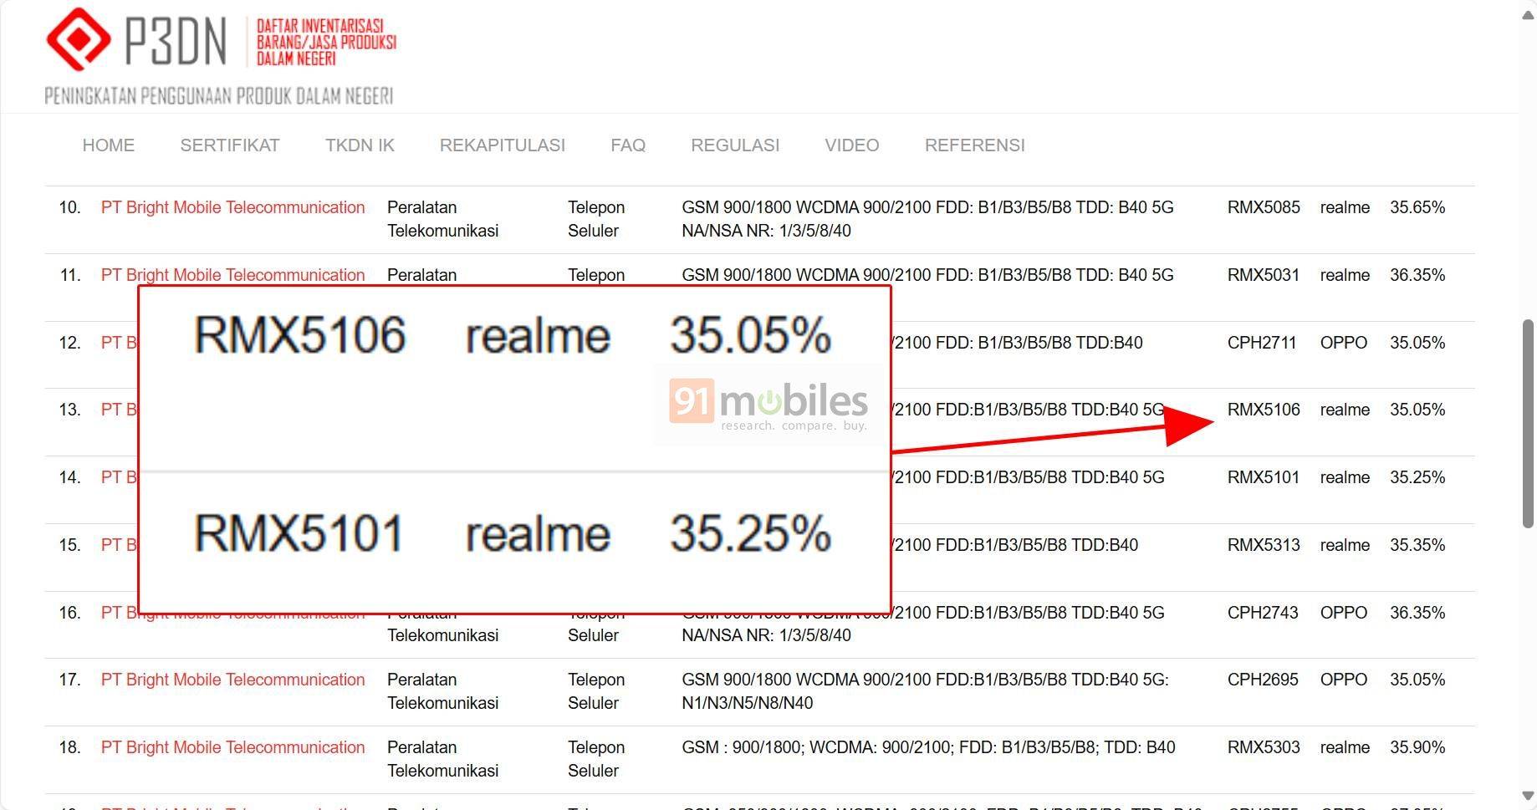The height and width of the screenshot is (810, 1537).
Task: Select row number 10.
Action: [69, 207]
